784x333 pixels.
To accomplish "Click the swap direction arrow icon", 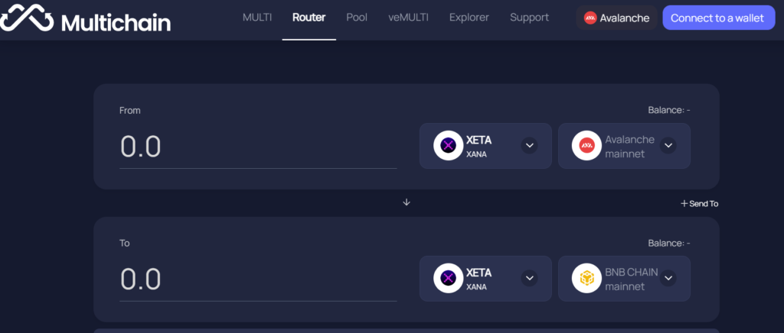I will pos(407,202).
